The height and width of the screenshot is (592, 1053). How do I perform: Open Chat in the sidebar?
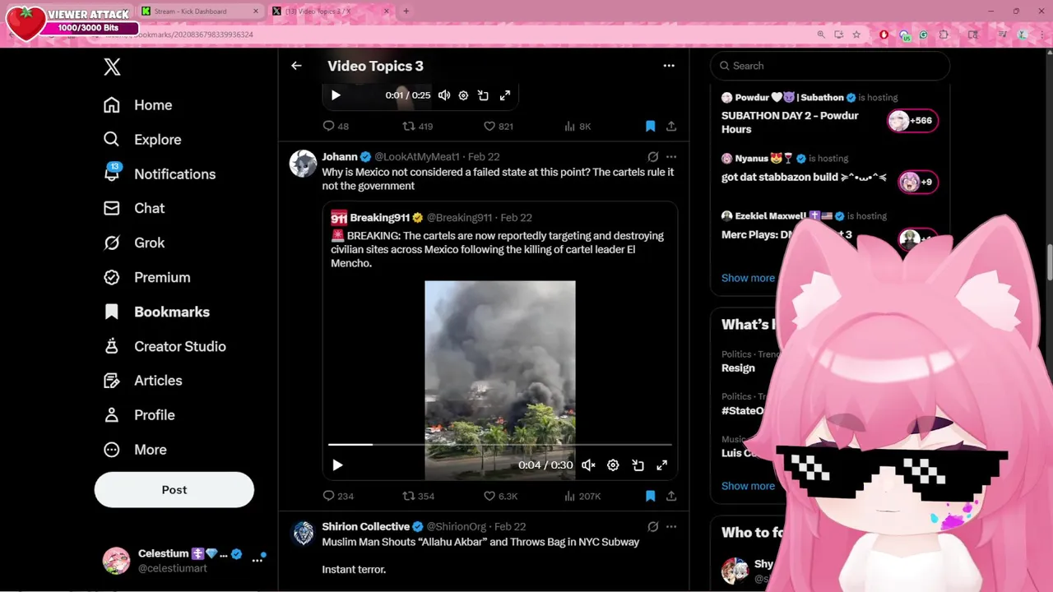[133, 209]
